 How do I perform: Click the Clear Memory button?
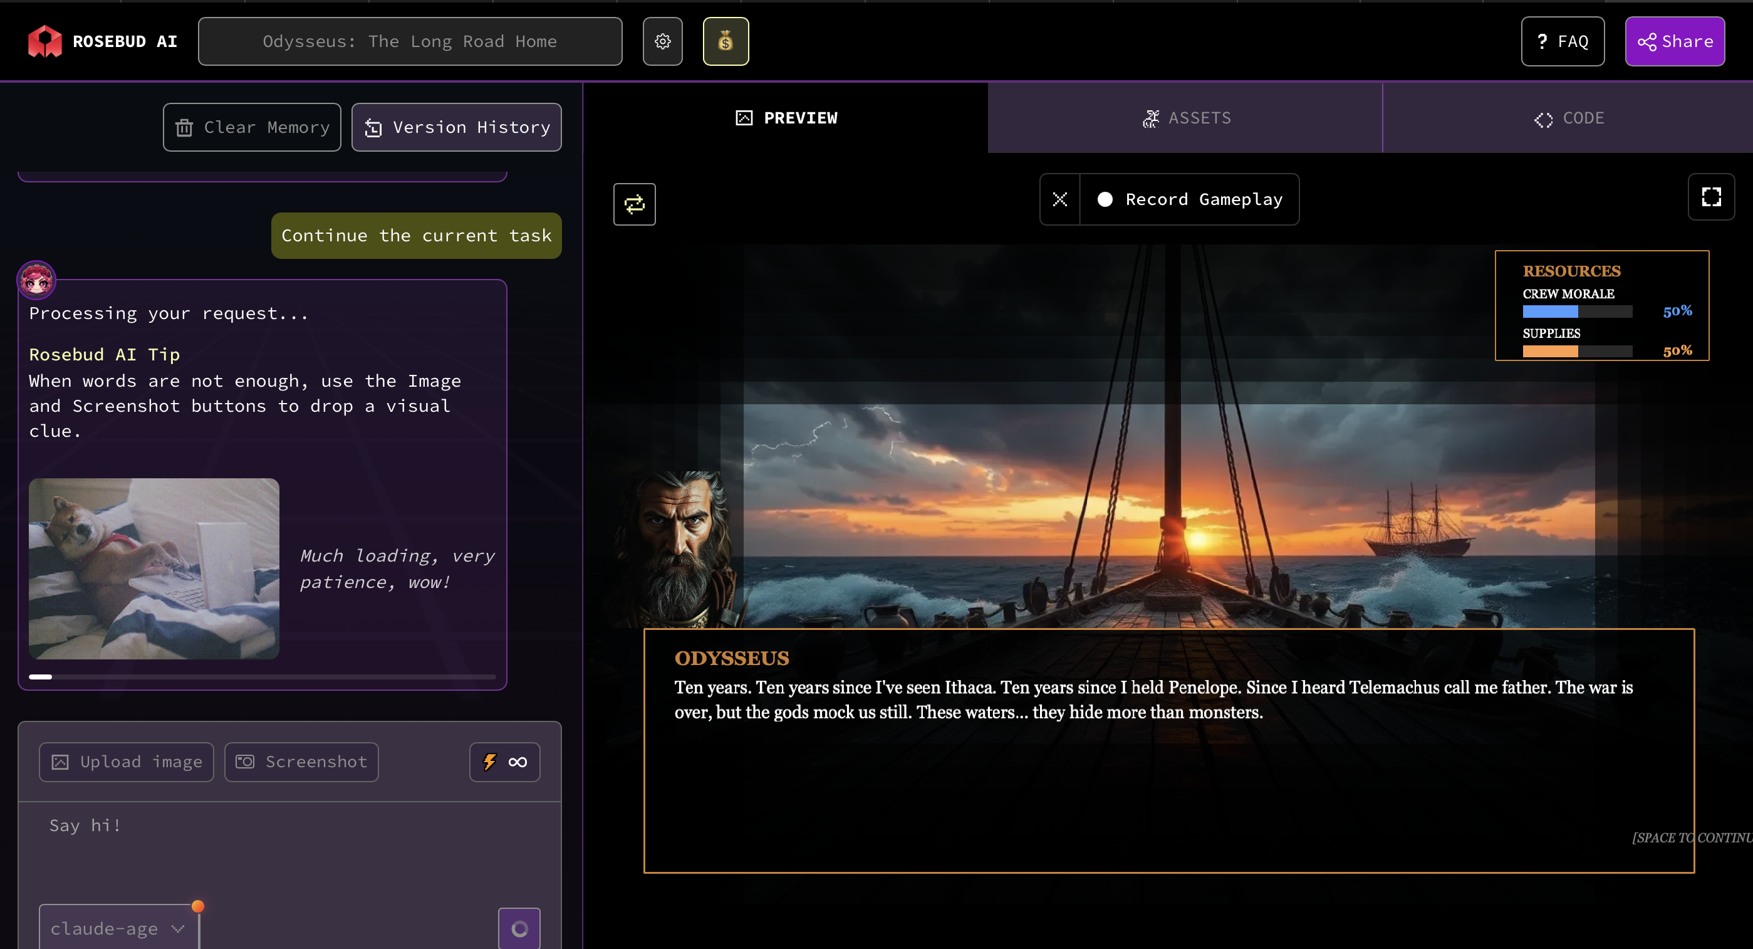click(252, 127)
